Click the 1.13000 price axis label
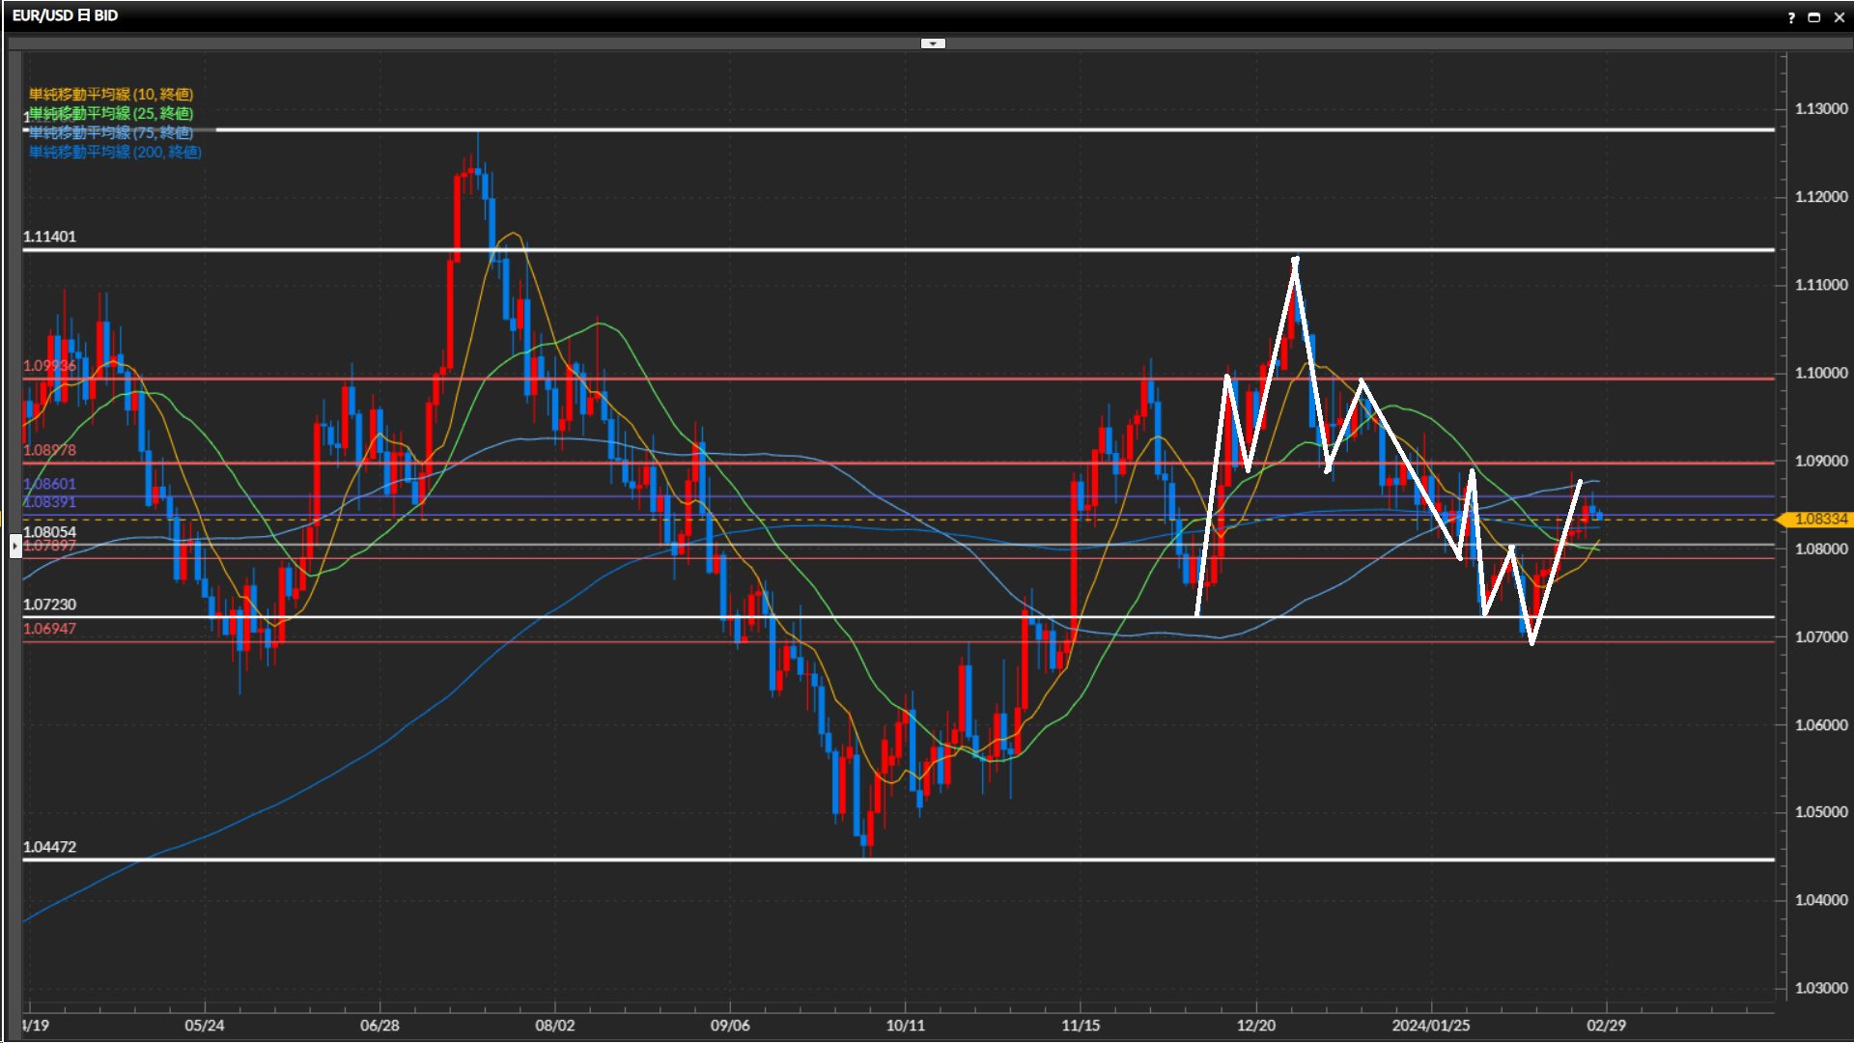 [x=1820, y=109]
